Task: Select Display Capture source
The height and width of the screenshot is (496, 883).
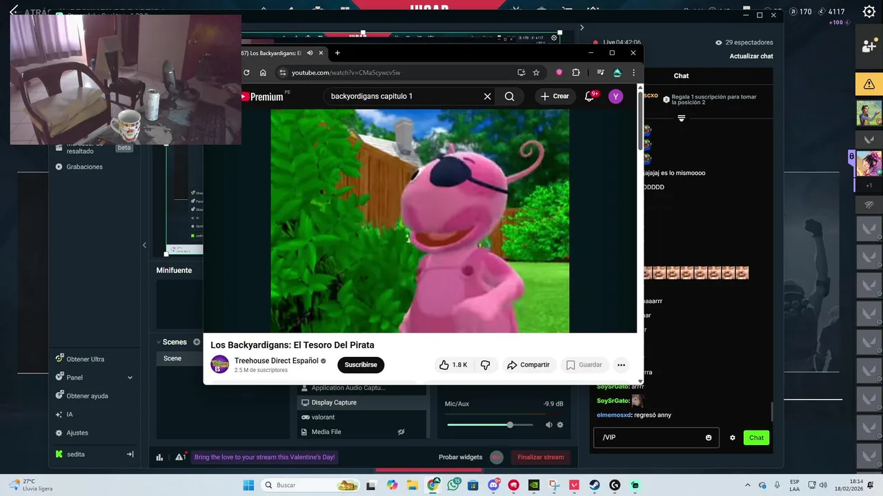Action: click(362, 402)
